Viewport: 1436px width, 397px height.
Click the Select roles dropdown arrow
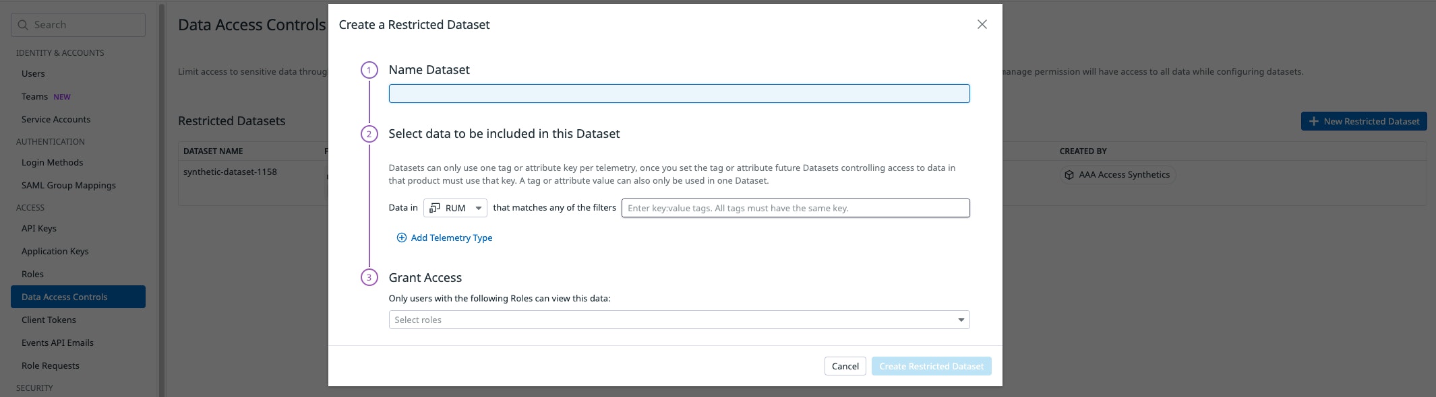(x=961, y=320)
